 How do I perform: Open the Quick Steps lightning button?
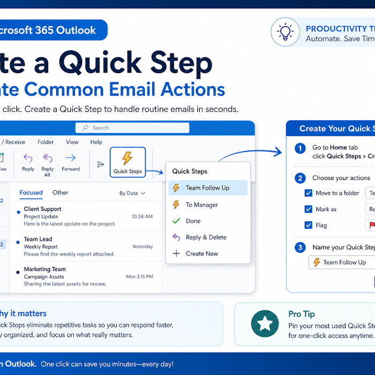pos(127,162)
